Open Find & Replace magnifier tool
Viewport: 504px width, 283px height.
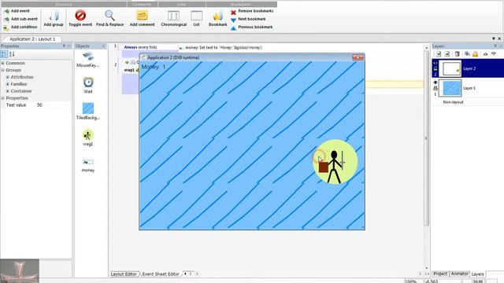[x=109, y=16]
